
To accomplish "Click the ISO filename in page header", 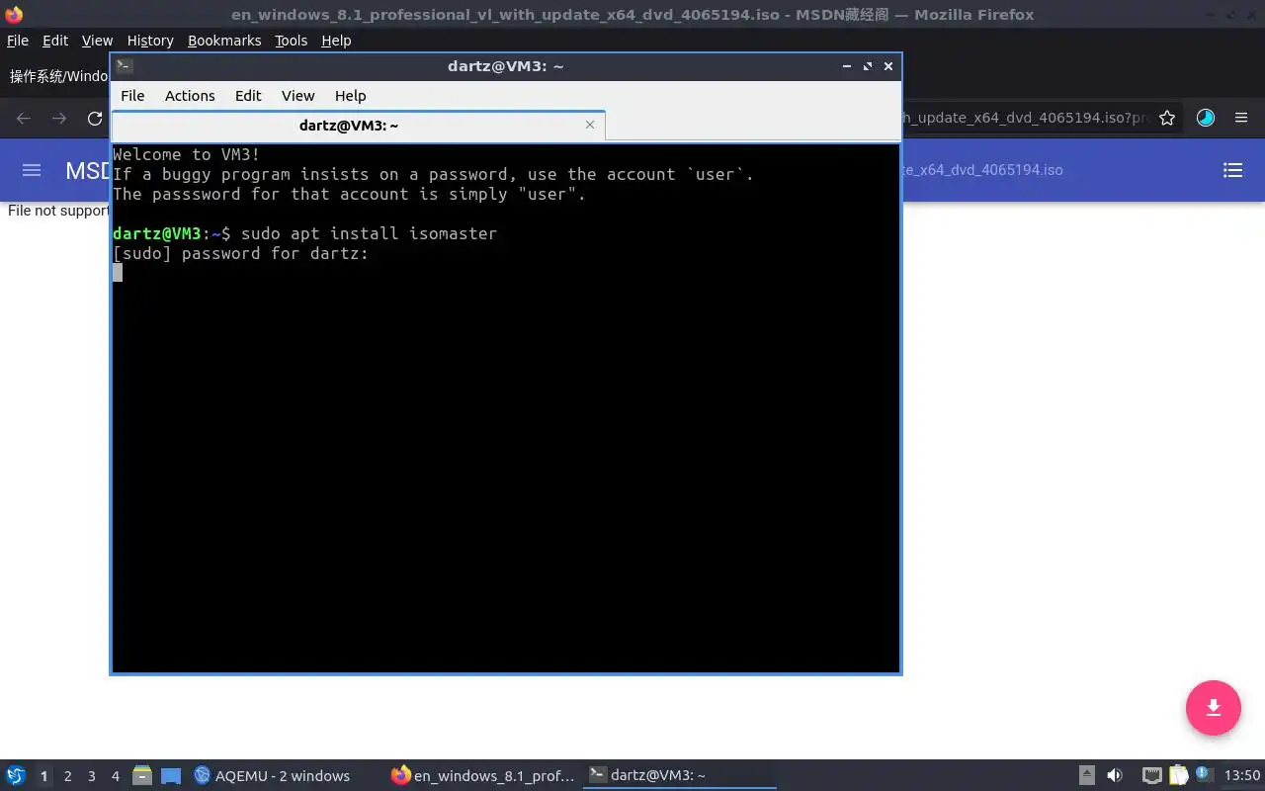I will (x=983, y=170).
